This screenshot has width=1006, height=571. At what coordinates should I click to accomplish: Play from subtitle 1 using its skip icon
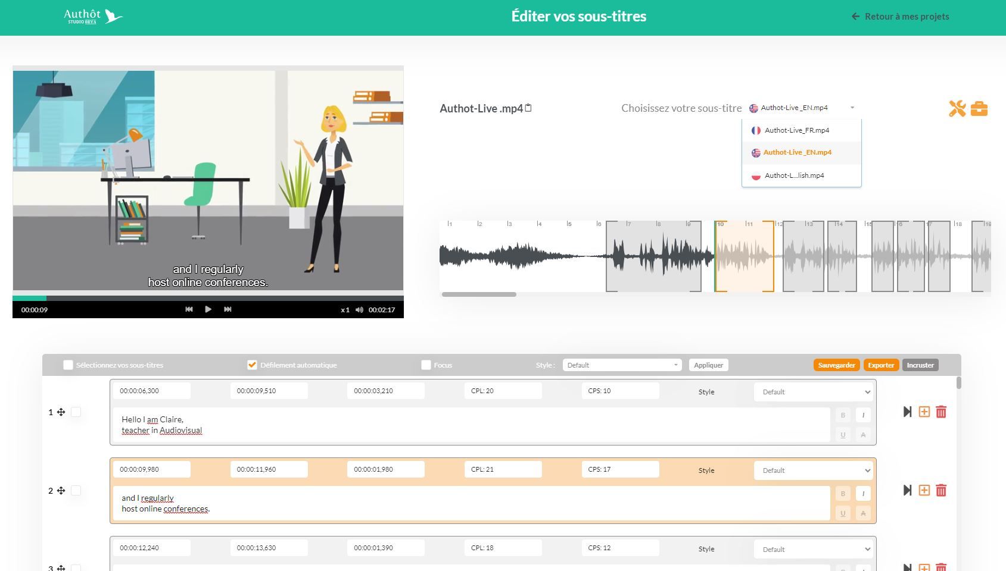(x=907, y=412)
